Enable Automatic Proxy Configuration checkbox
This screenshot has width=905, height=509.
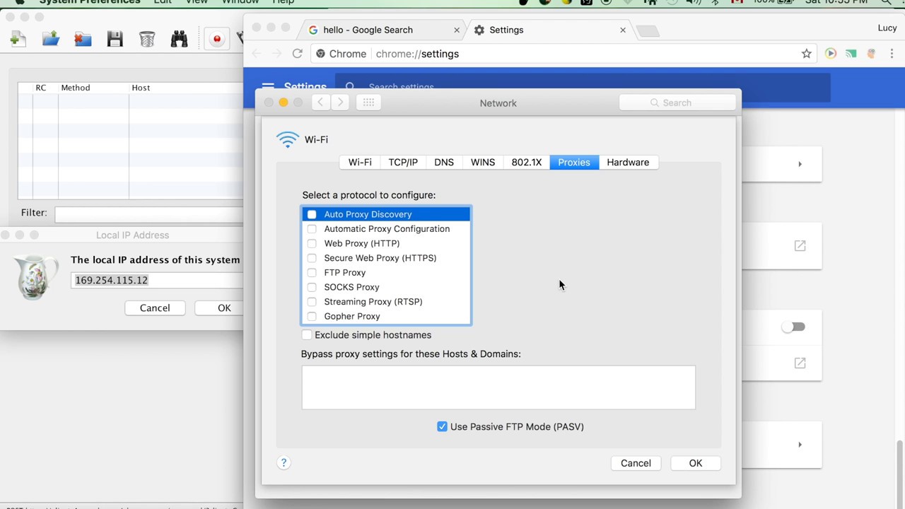[312, 229]
